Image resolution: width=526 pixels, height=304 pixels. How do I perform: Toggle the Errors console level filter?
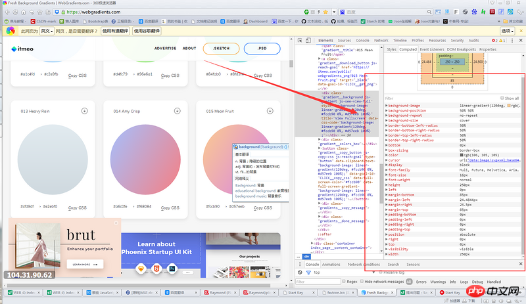[x=421, y=282]
